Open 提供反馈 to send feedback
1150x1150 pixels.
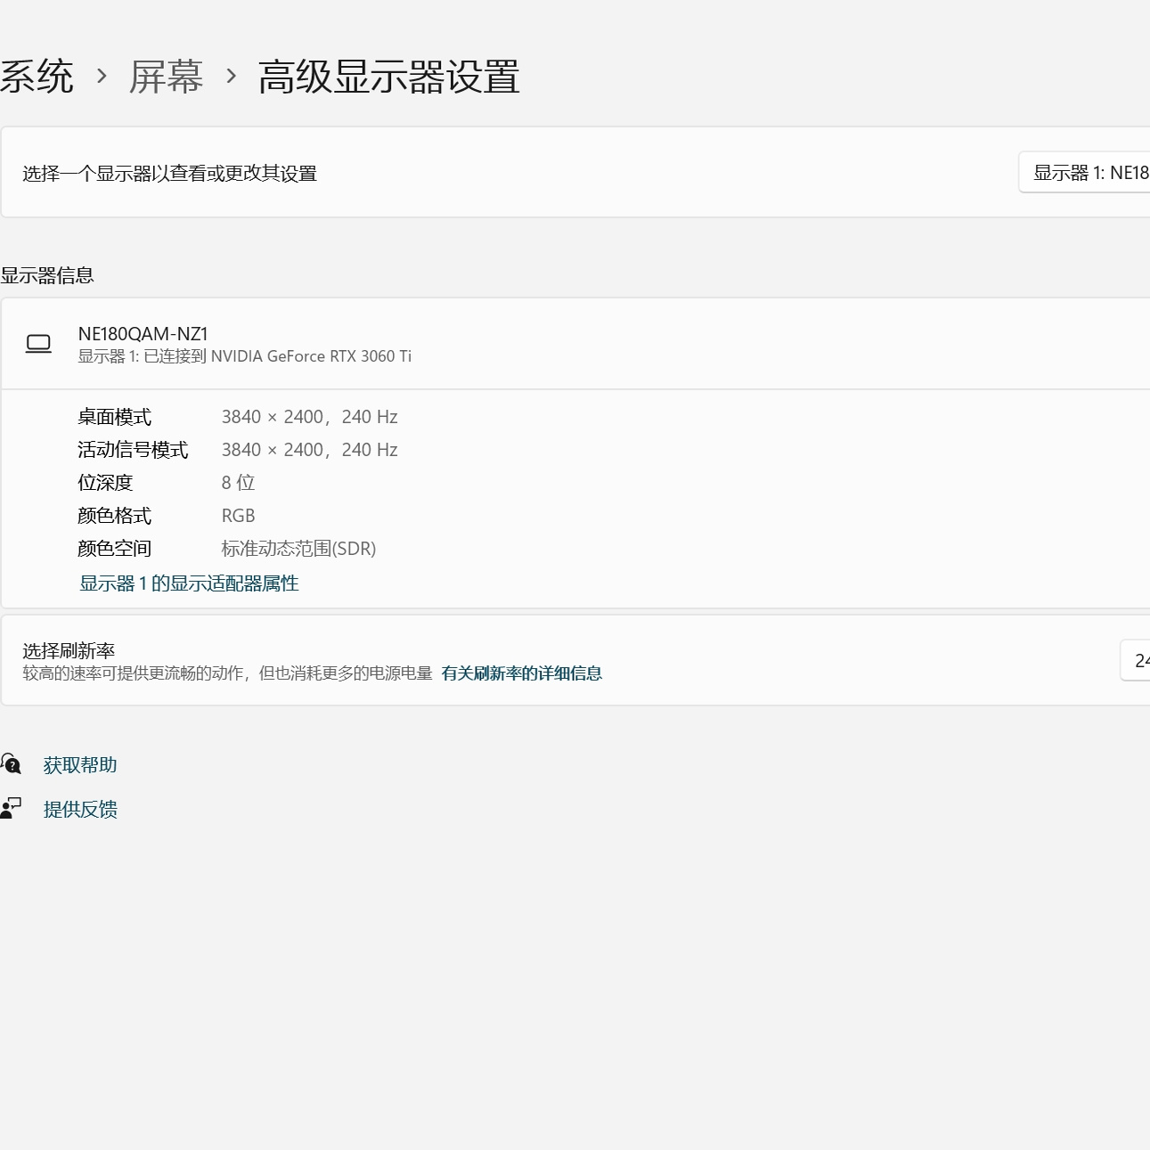80,809
